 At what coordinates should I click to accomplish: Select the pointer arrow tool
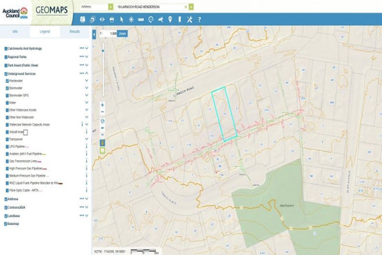[121, 19]
